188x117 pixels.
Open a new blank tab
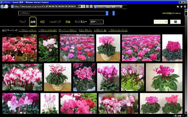(x=125, y=7)
